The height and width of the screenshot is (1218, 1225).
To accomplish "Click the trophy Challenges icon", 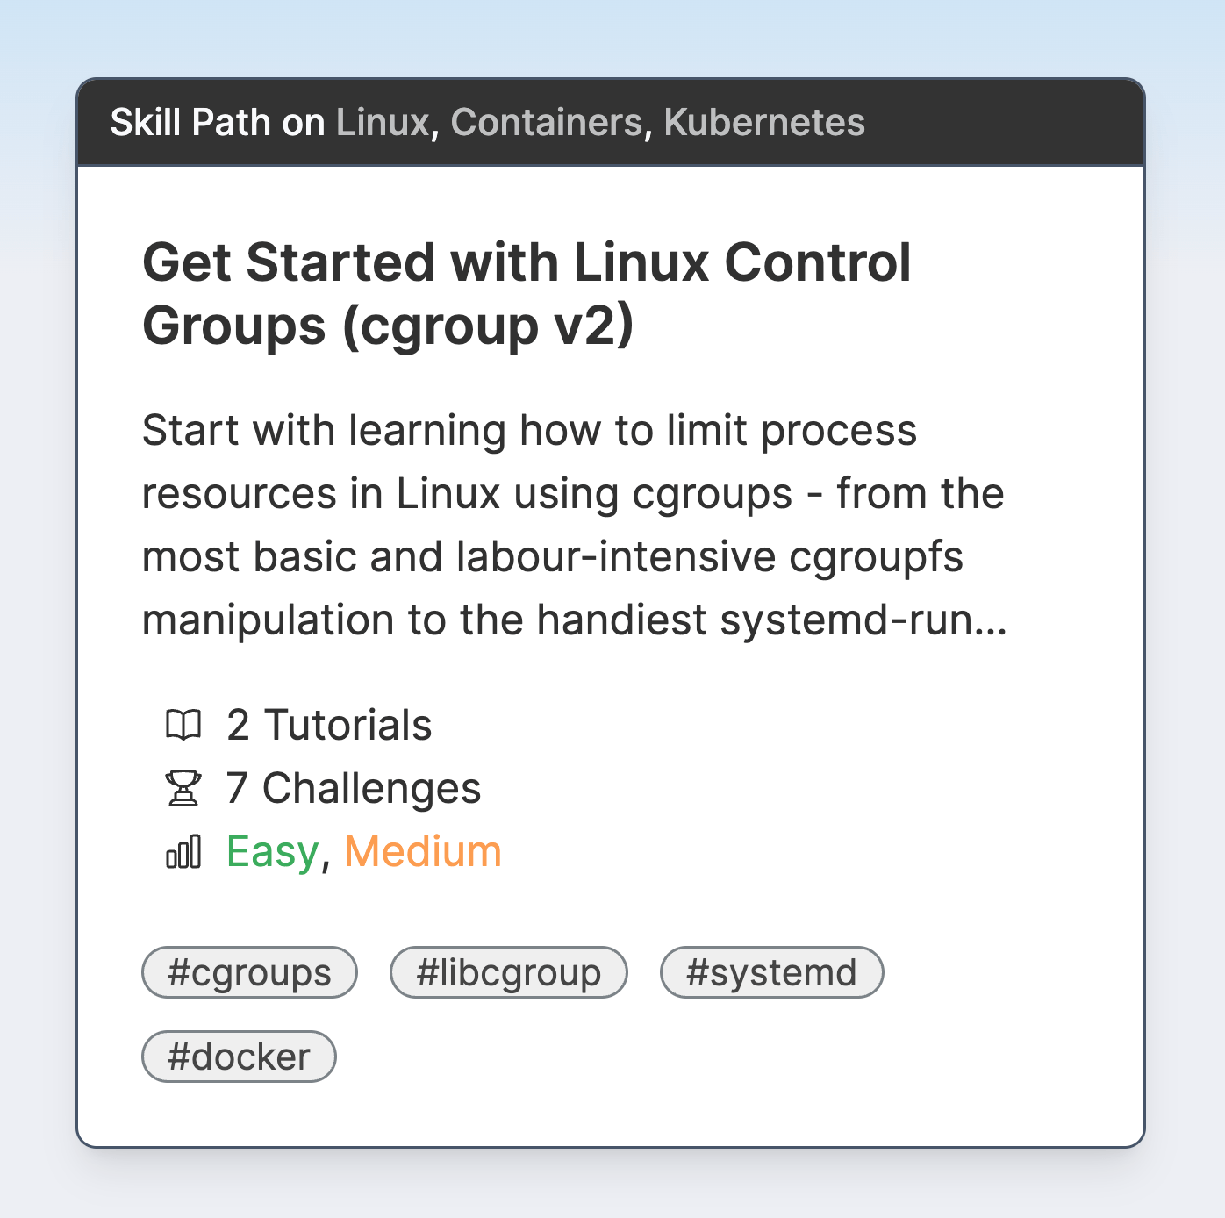I will tap(183, 788).
